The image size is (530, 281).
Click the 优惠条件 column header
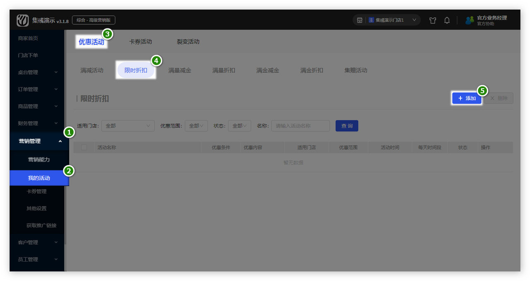click(x=221, y=147)
